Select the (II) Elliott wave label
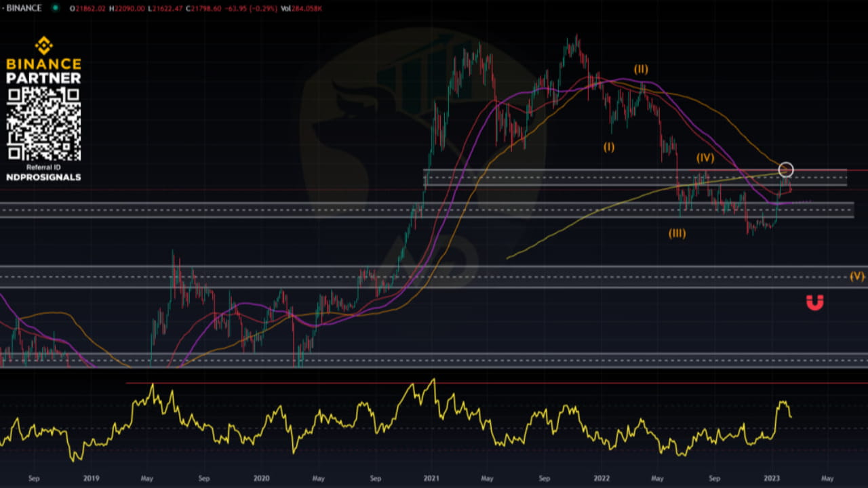 pos(639,68)
